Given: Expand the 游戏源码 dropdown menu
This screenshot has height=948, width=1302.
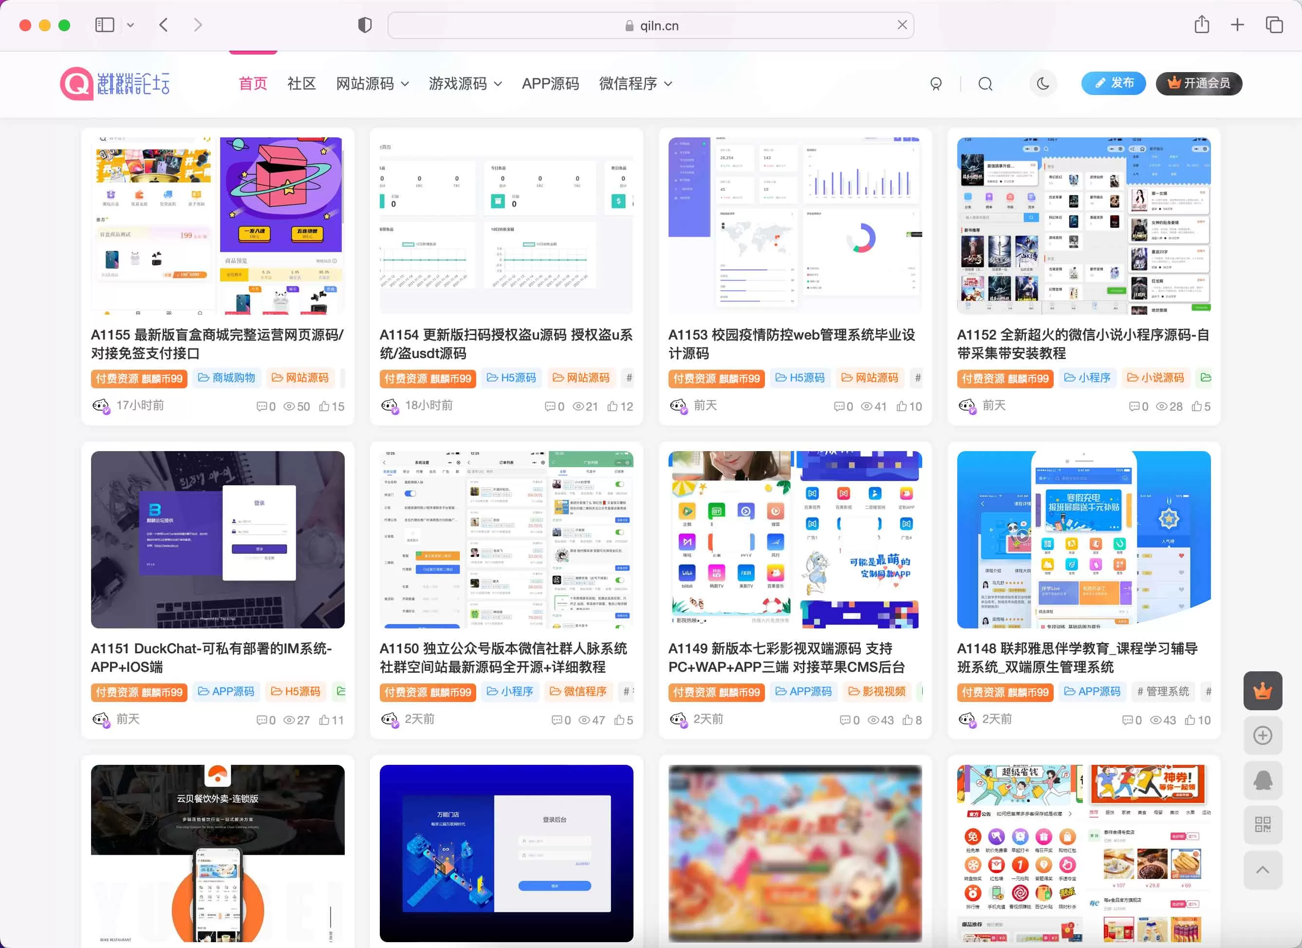Looking at the screenshot, I should click(465, 84).
